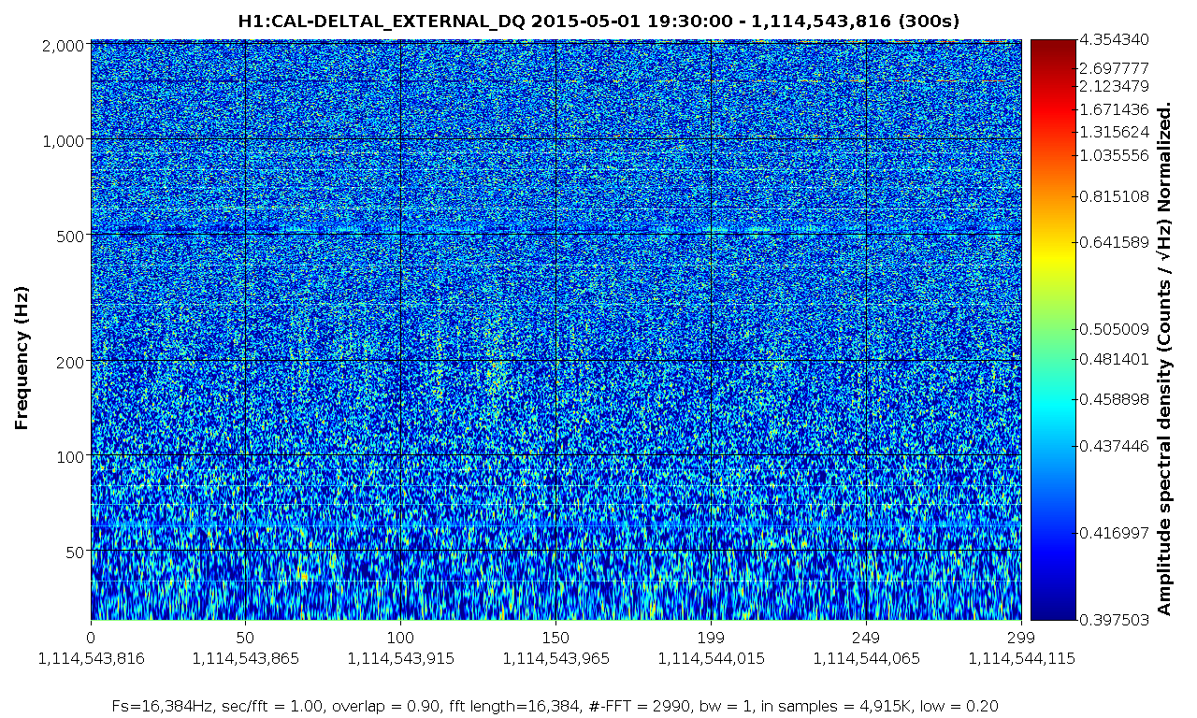Screen dimensions: 1197x718
Task: Click the colorbar value 1.035556
Action: click(x=1113, y=155)
